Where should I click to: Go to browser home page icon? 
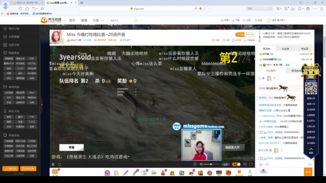[x=27, y=9]
